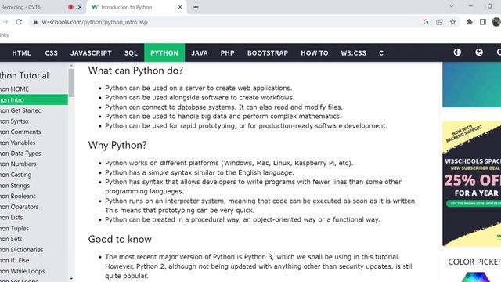
Task: Click the 'Why Python?' heading
Action: 117,145
